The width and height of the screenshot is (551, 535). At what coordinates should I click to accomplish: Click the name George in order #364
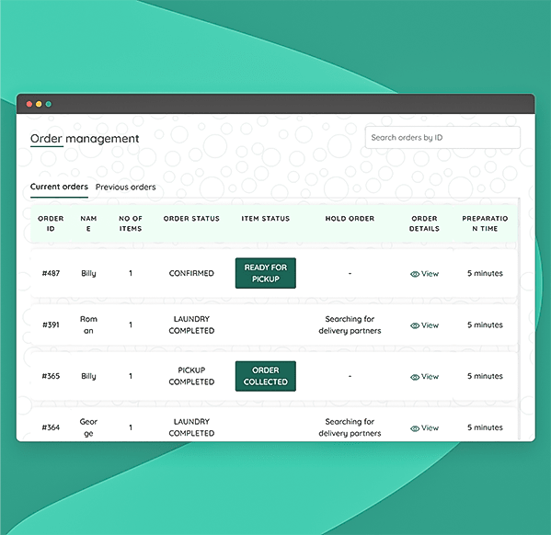88,427
